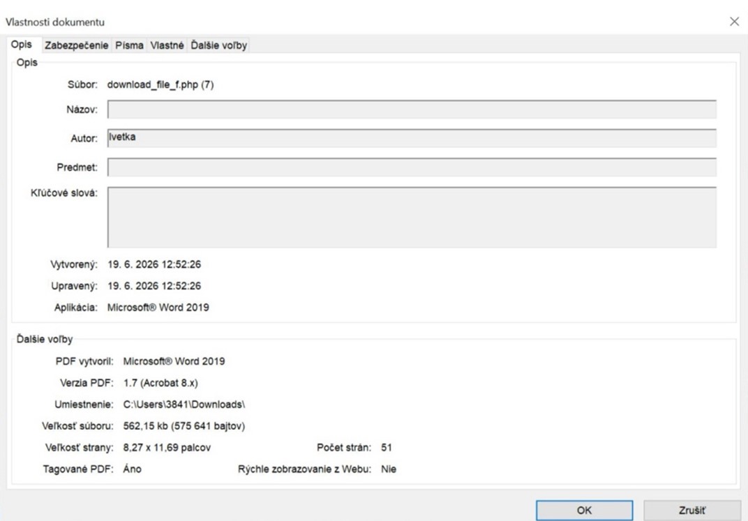Focus the Predmet text field

point(412,167)
